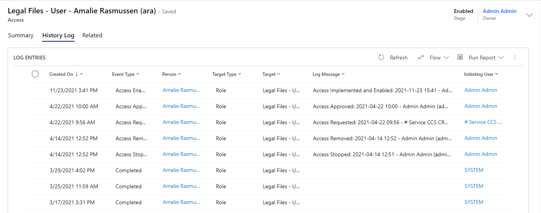
Task: Open the Related tab
Action: (x=92, y=35)
